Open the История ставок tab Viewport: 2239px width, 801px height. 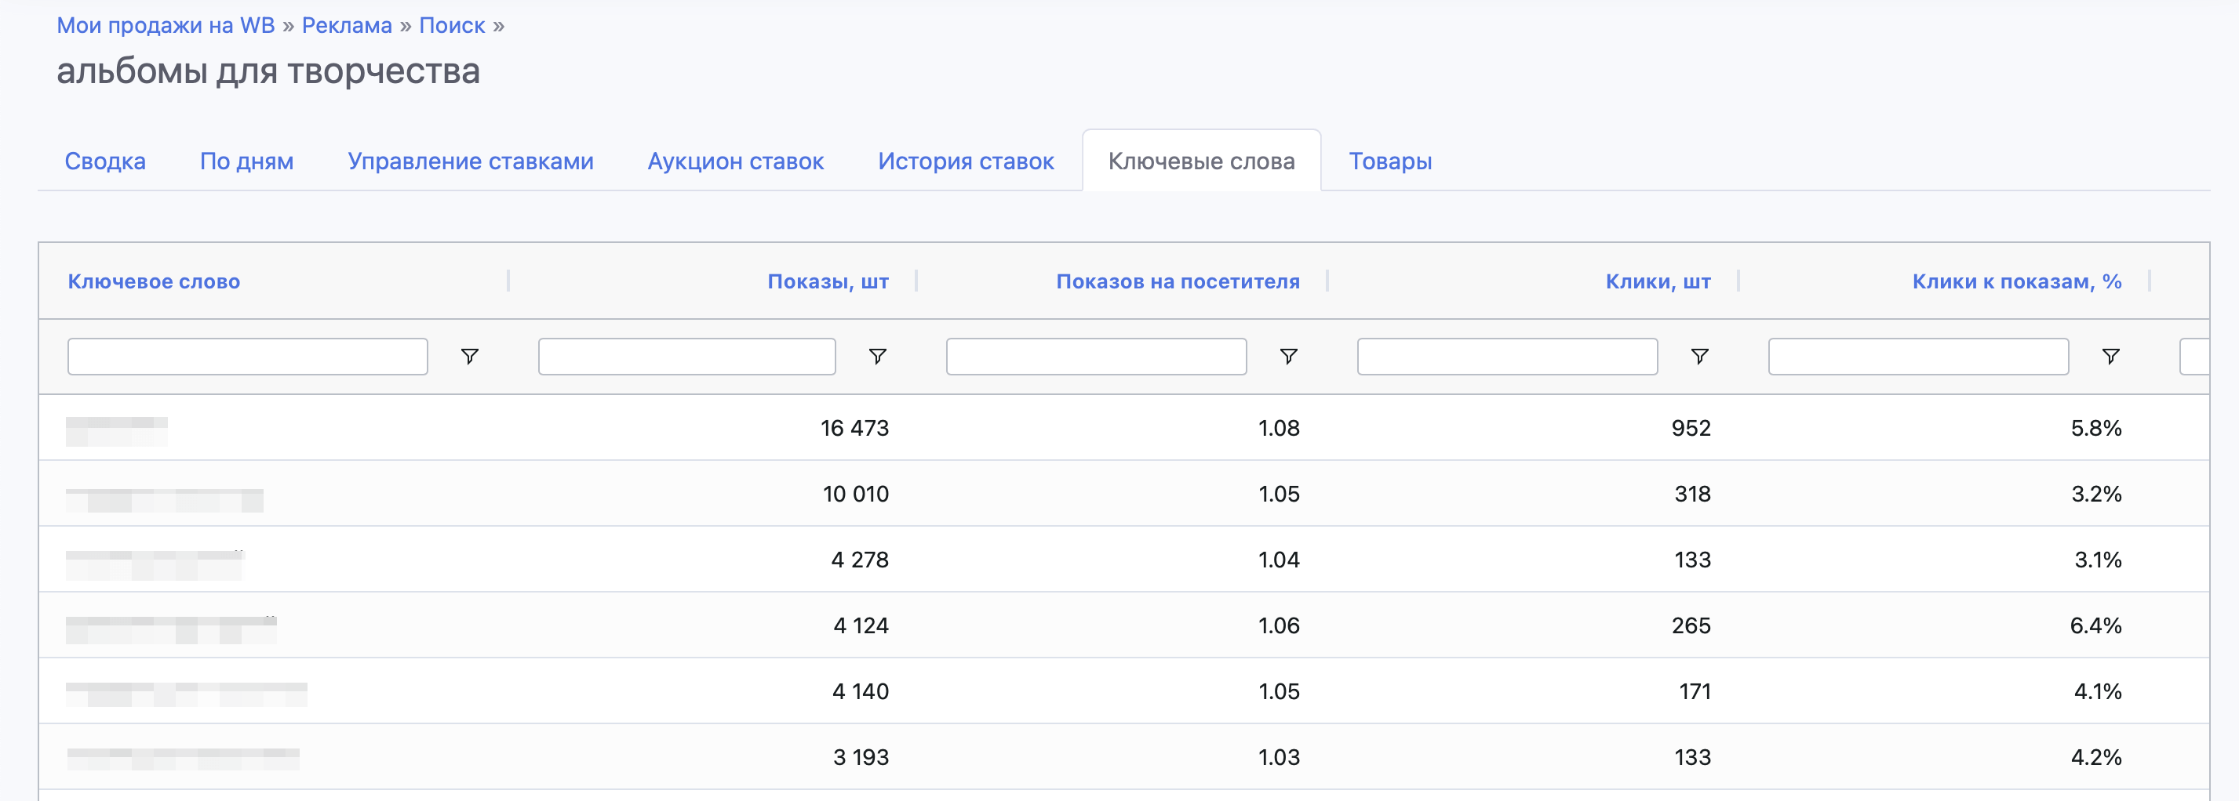click(x=966, y=160)
